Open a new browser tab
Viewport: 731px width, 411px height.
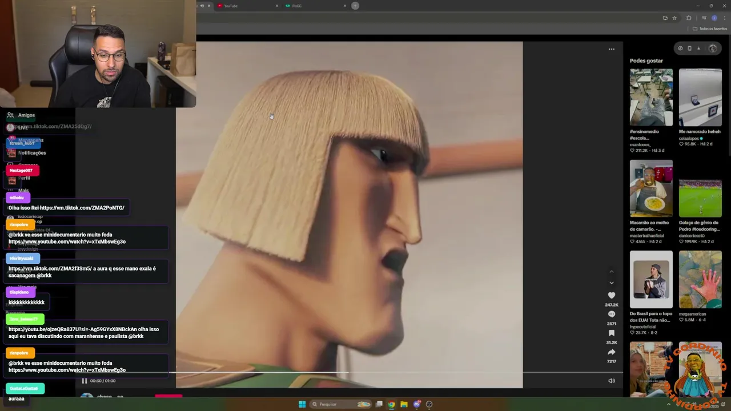pos(355,6)
